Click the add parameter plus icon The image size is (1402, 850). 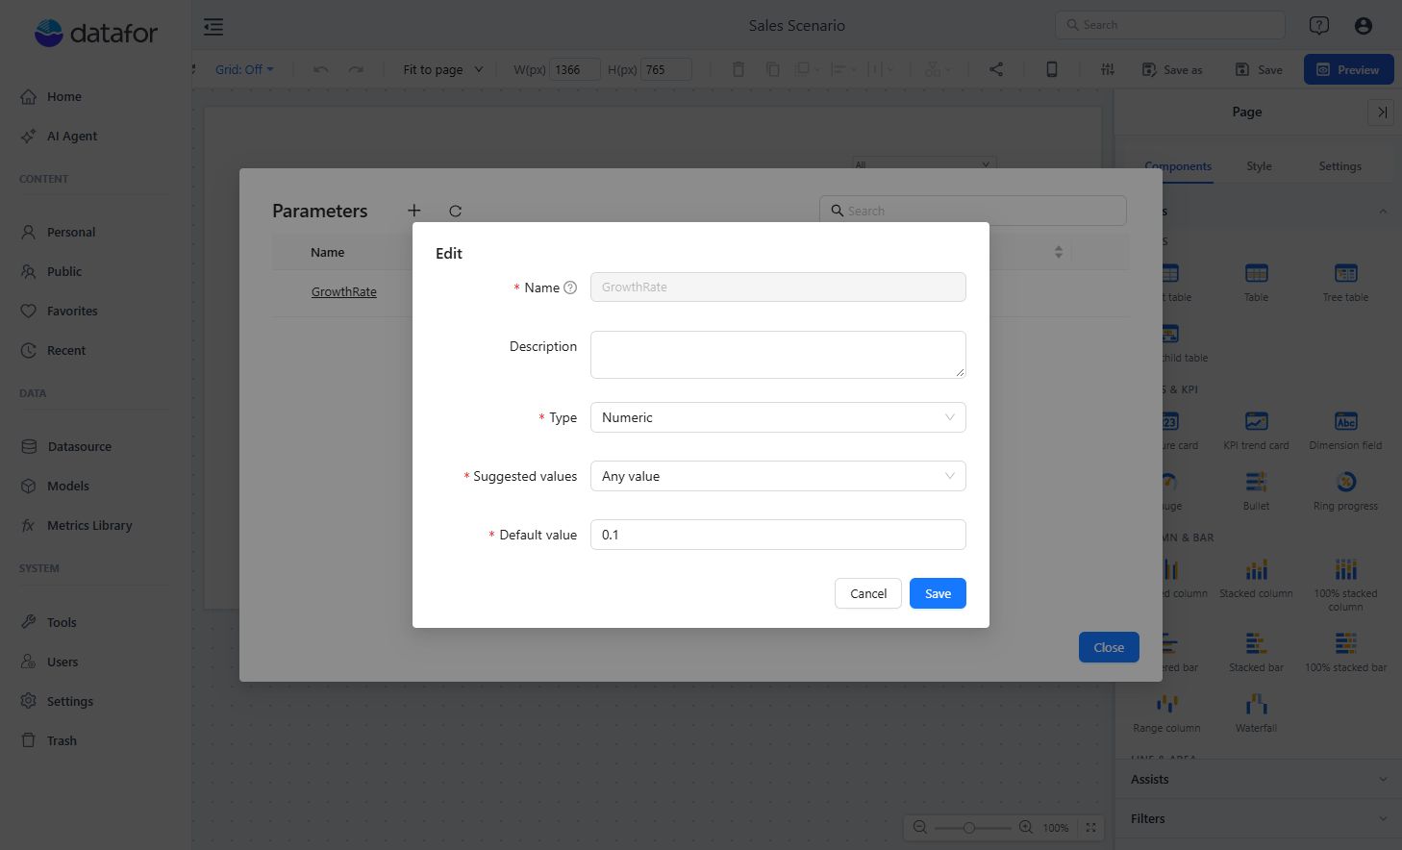[413, 211]
